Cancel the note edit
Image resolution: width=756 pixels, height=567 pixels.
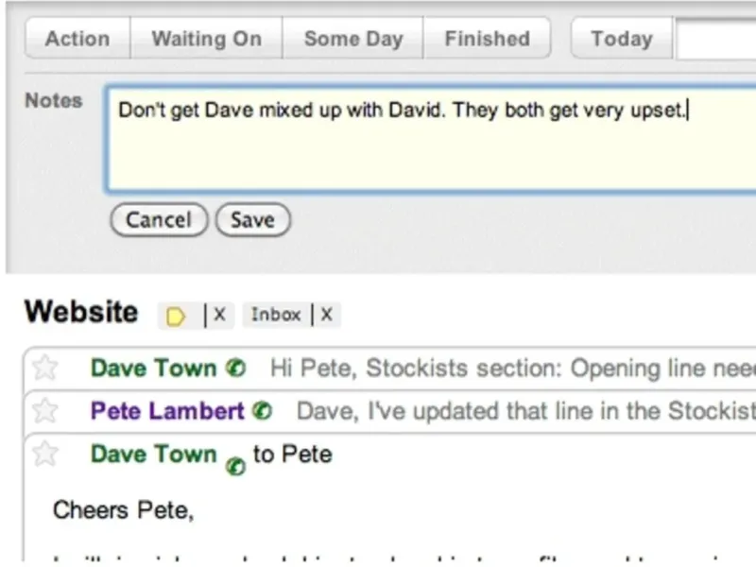tap(159, 220)
